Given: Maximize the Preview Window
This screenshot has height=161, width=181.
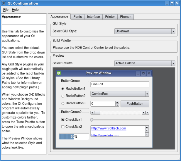Looking at the screenshot, I should pyautogui.click(x=143, y=73).
